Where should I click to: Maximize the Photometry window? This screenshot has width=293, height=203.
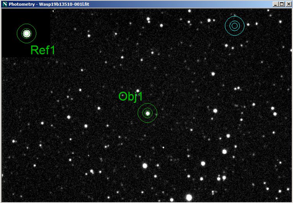282,4
